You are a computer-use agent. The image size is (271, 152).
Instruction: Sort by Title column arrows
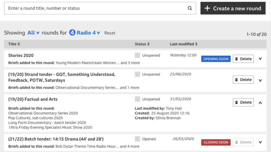point(19,44)
